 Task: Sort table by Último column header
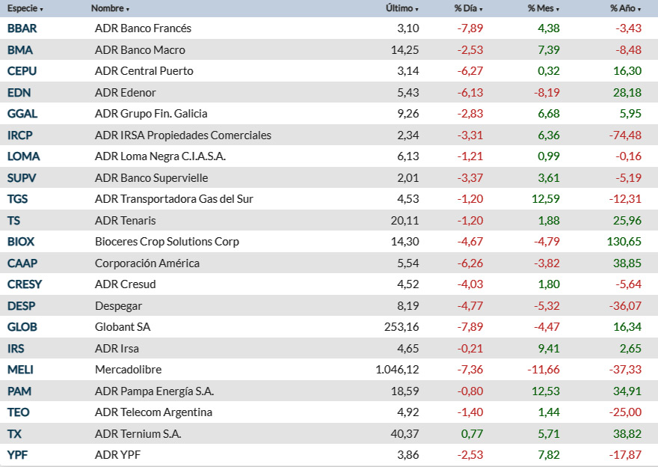tap(402, 8)
